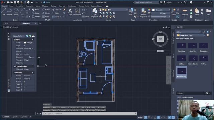The height and width of the screenshot is (120, 214).
Task: Insert a Table from Annotation panel
Action: click(x=86, y=17)
